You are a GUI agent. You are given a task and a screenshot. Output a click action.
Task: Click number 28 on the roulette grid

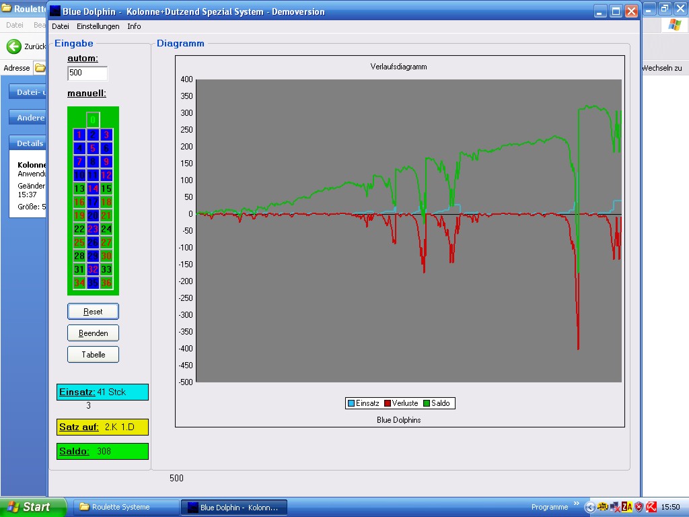(x=79, y=256)
